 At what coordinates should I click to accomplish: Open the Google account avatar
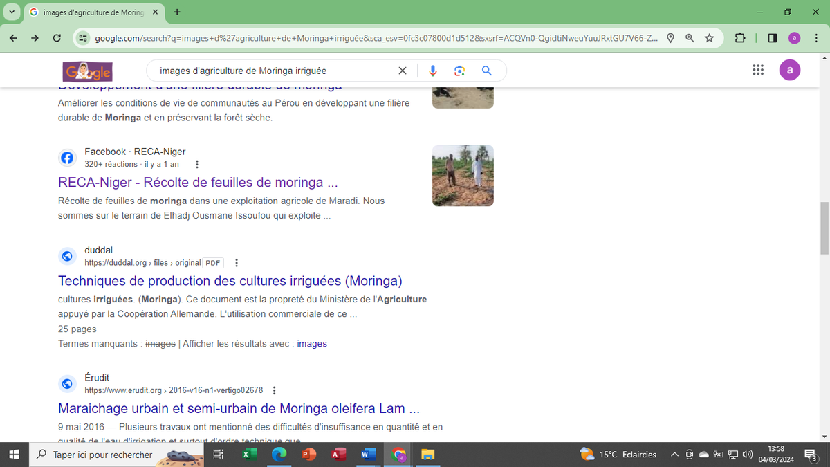click(789, 71)
